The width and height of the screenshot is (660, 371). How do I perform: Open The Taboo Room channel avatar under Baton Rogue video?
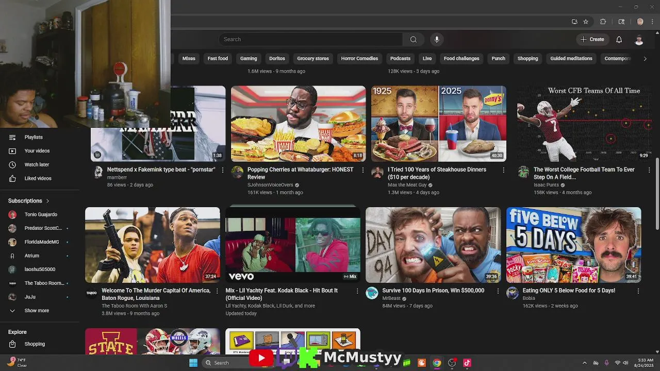(91, 293)
